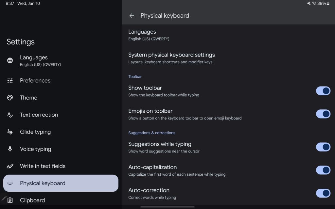Click the Clipboard icon in sidebar

pyautogui.click(x=10, y=200)
